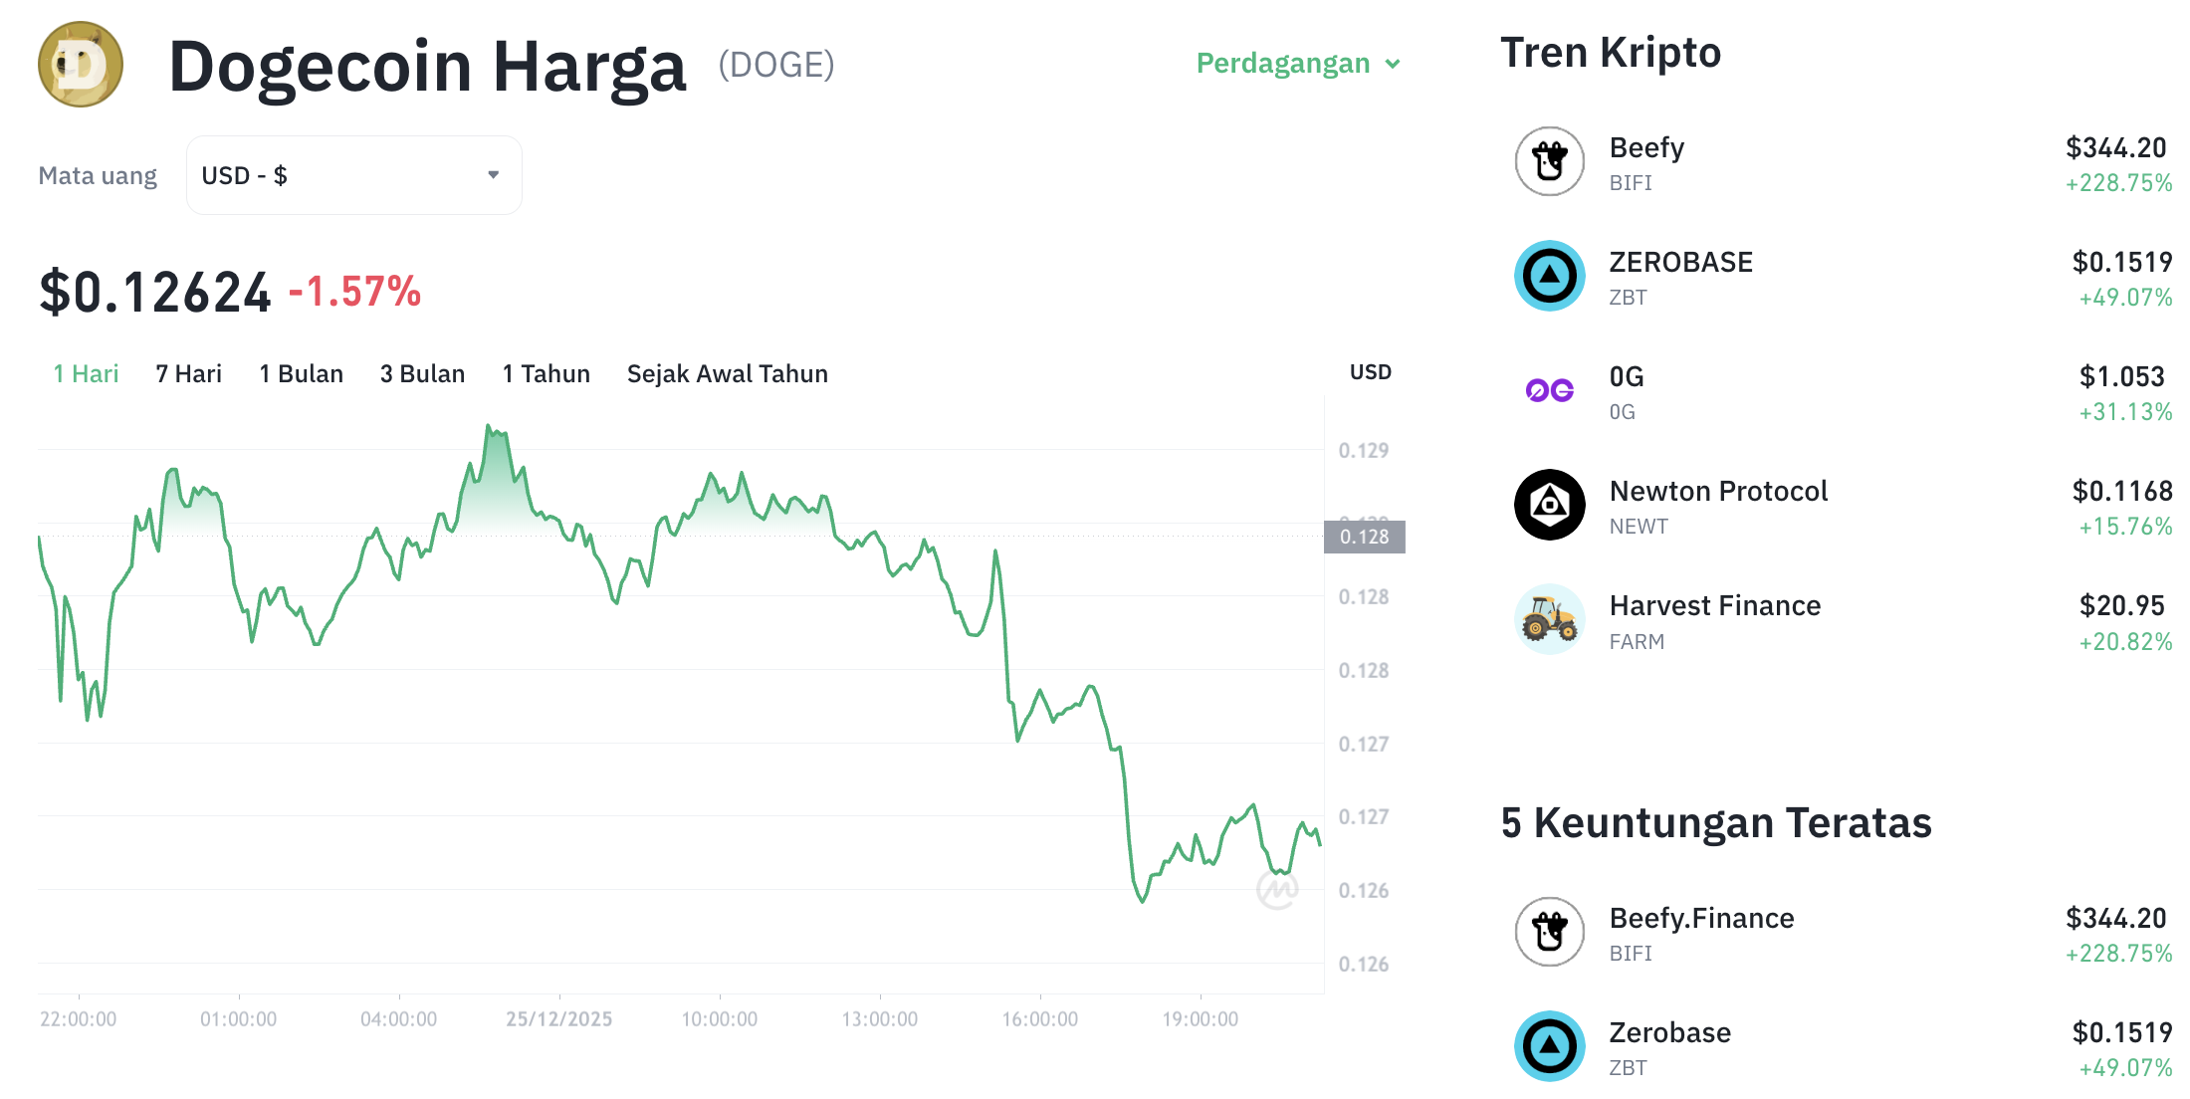The width and height of the screenshot is (2190, 1099).
Task: Switch to the 7 Hari chart view
Action: tap(187, 373)
